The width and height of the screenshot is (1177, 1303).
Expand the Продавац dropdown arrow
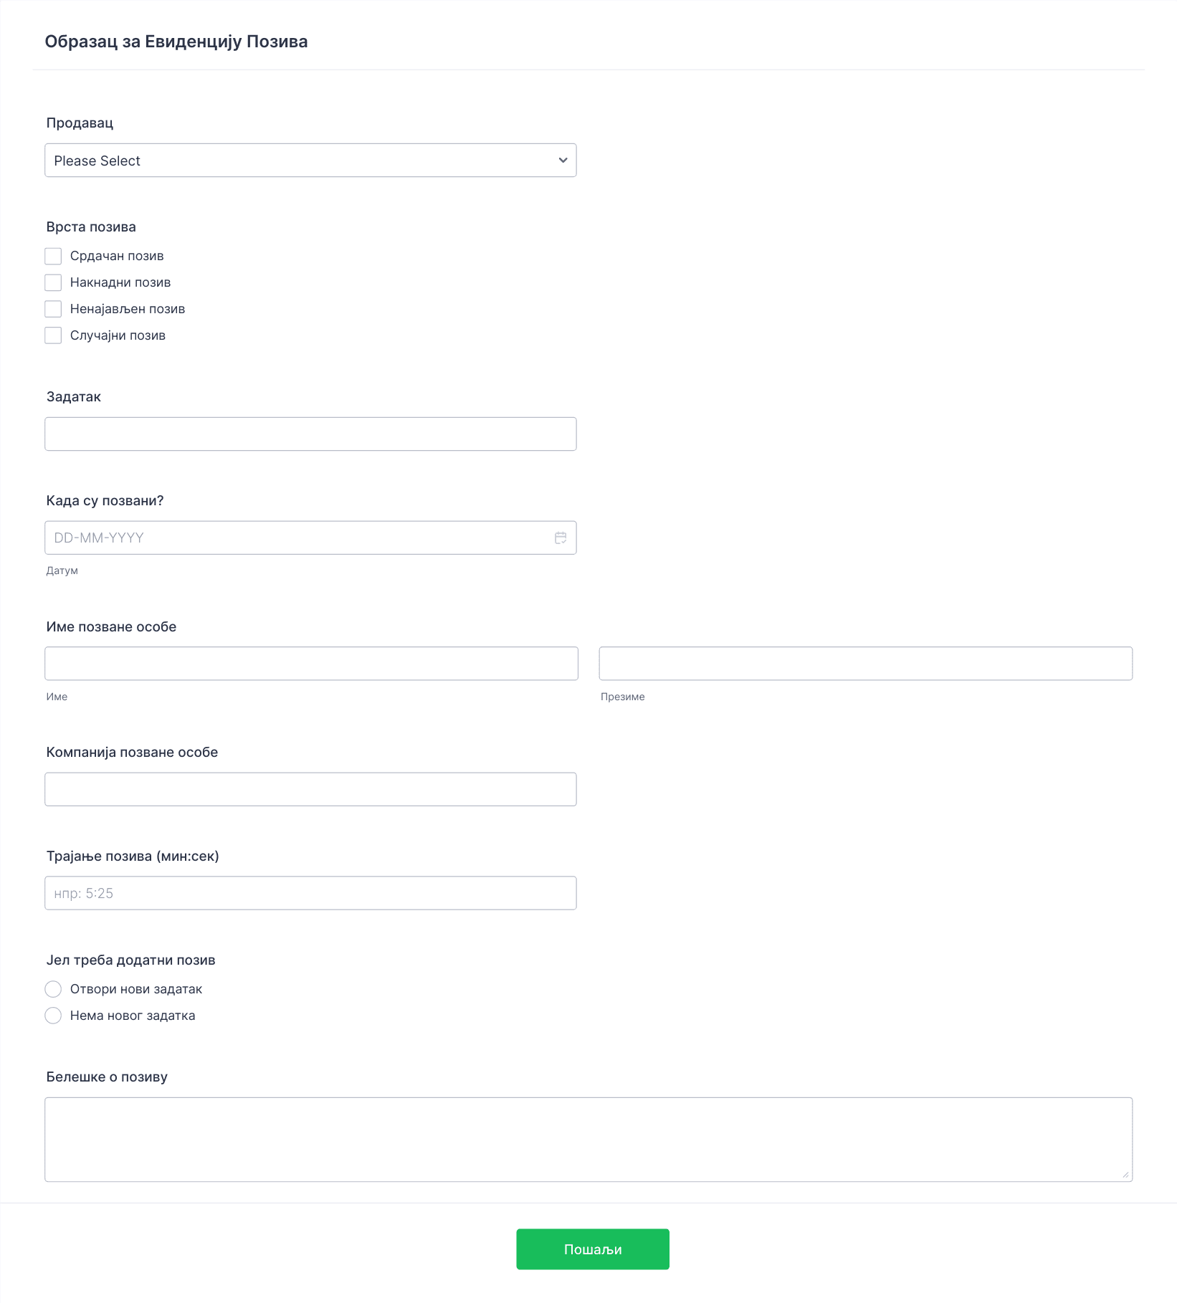pyautogui.click(x=563, y=161)
